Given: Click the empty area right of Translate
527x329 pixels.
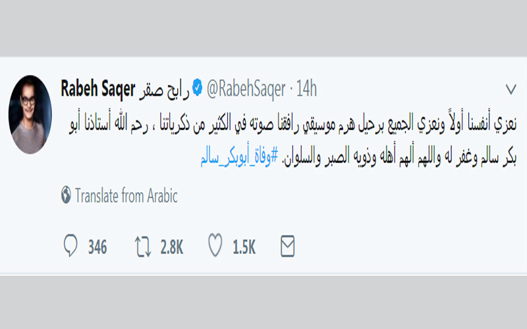Looking at the screenshot, I should coord(329,195).
